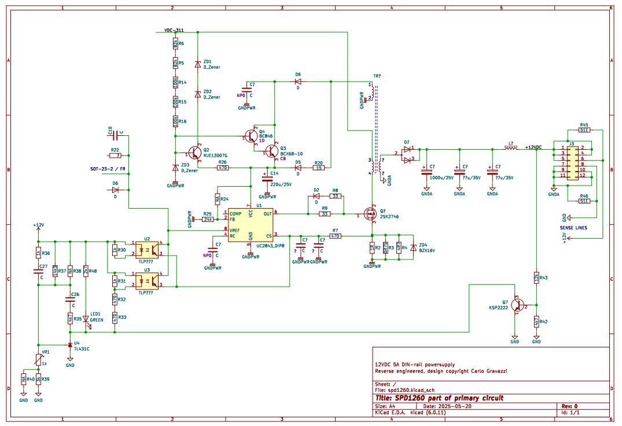Click the Reverse engineered copyright comment line
This screenshot has height=426, width=622.
(441, 371)
